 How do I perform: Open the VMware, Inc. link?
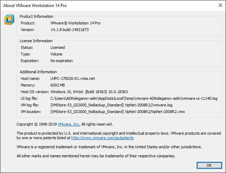69,124
